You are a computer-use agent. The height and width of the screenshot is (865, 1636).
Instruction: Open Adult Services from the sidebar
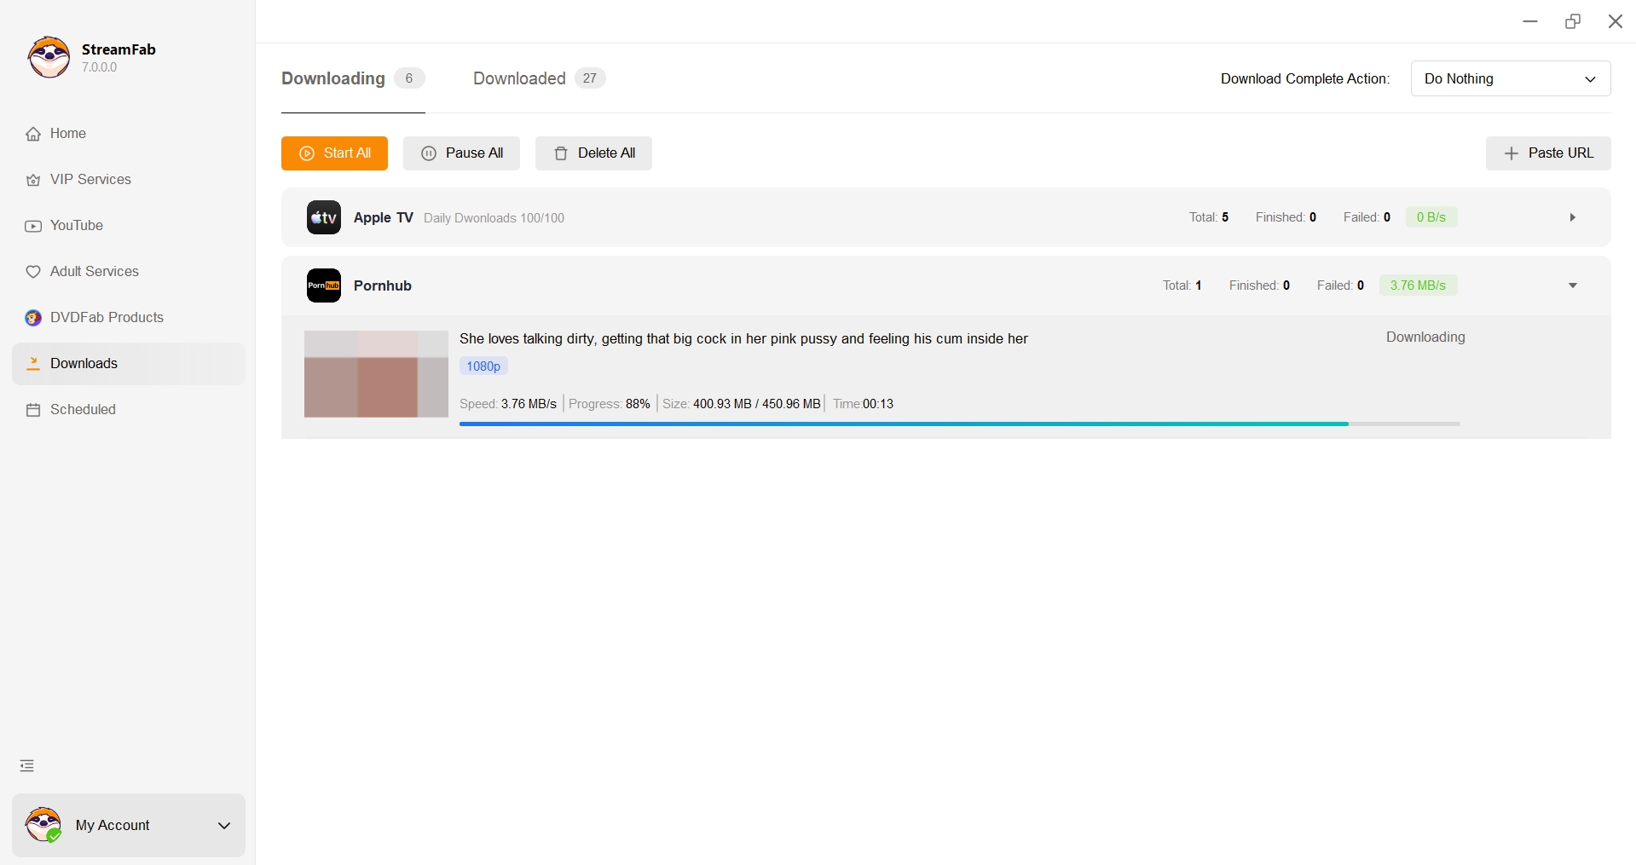tap(94, 272)
